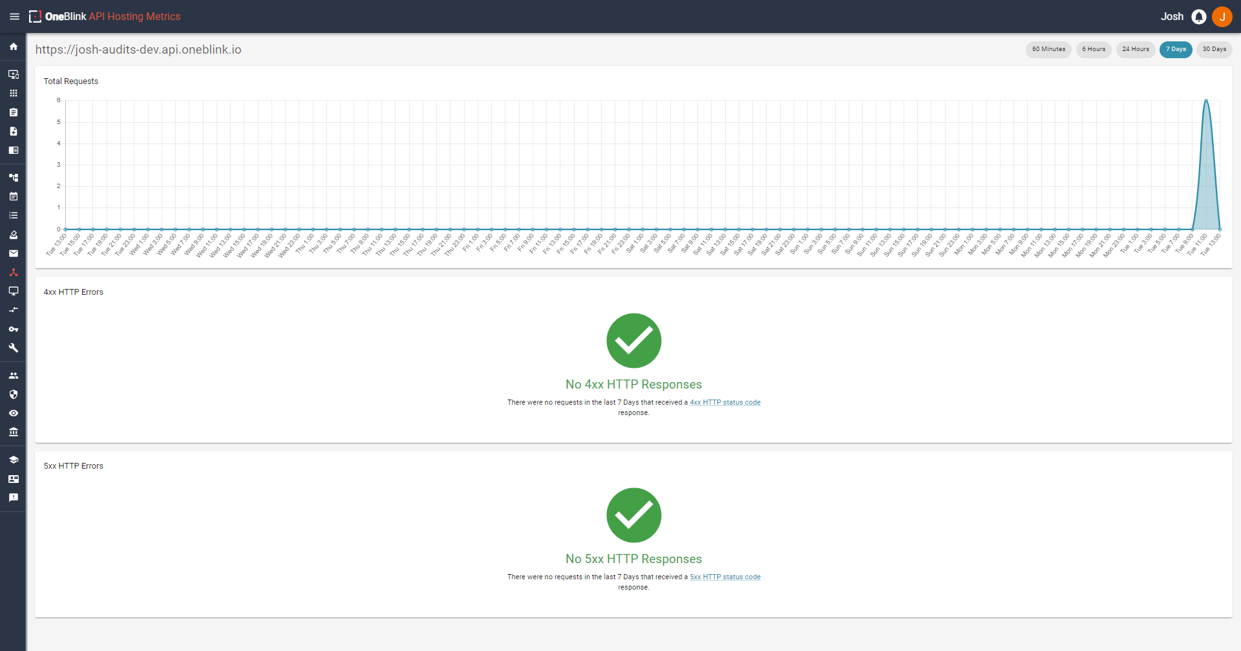The height and width of the screenshot is (651, 1241).
Task: Open the bank building sidebar icon
Action: (x=14, y=432)
